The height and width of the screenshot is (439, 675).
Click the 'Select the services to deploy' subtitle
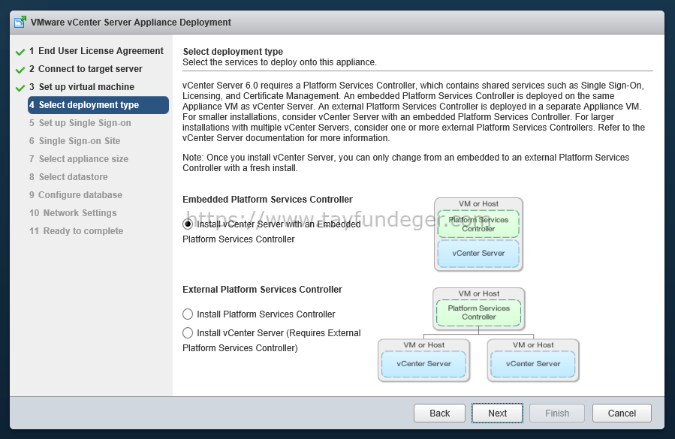[279, 62]
